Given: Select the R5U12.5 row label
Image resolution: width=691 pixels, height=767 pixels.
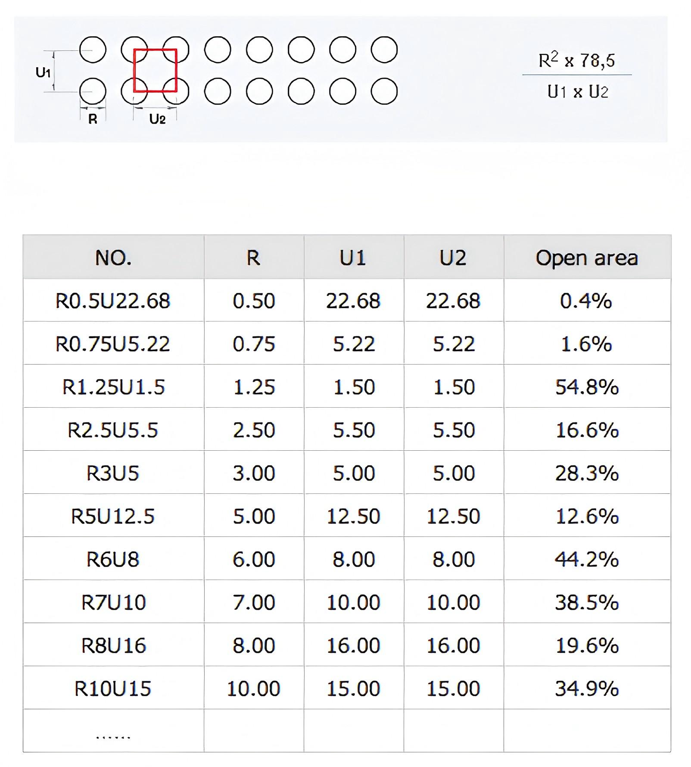Looking at the screenshot, I should pyautogui.click(x=113, y=516).
